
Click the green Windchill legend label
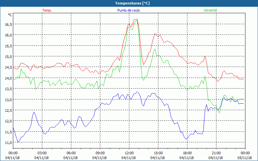tap(210, 10)
